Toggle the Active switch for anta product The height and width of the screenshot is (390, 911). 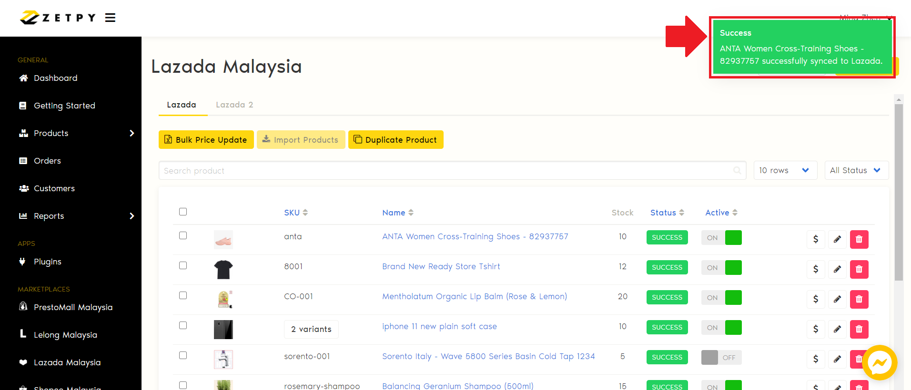coord(721,237)
